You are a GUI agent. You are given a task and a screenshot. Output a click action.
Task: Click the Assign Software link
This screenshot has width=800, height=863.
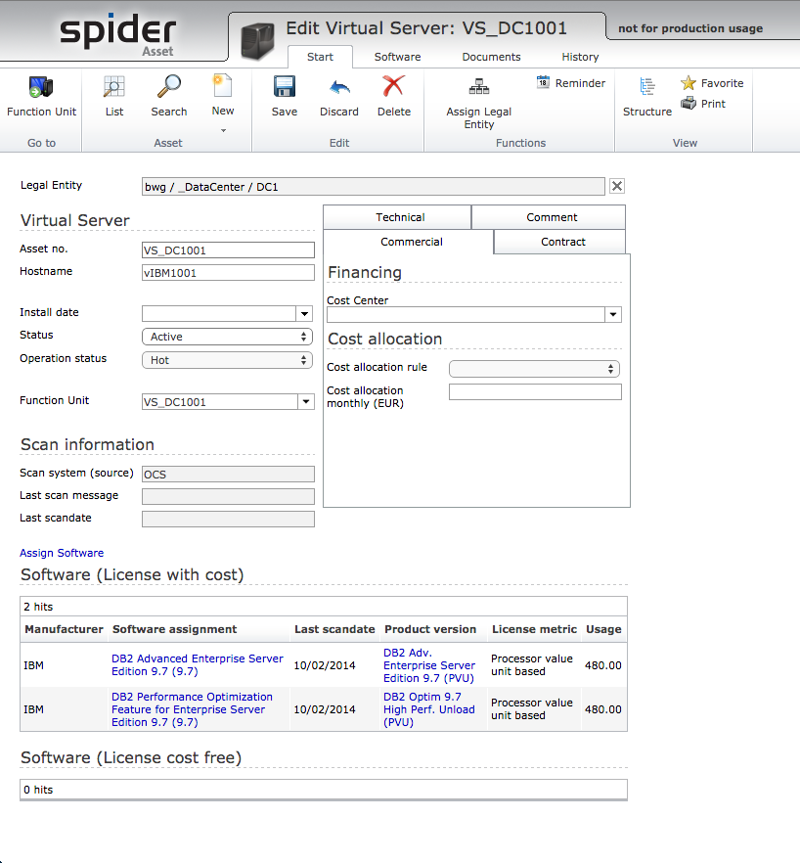pyautogui.click(x=62, y=553)
